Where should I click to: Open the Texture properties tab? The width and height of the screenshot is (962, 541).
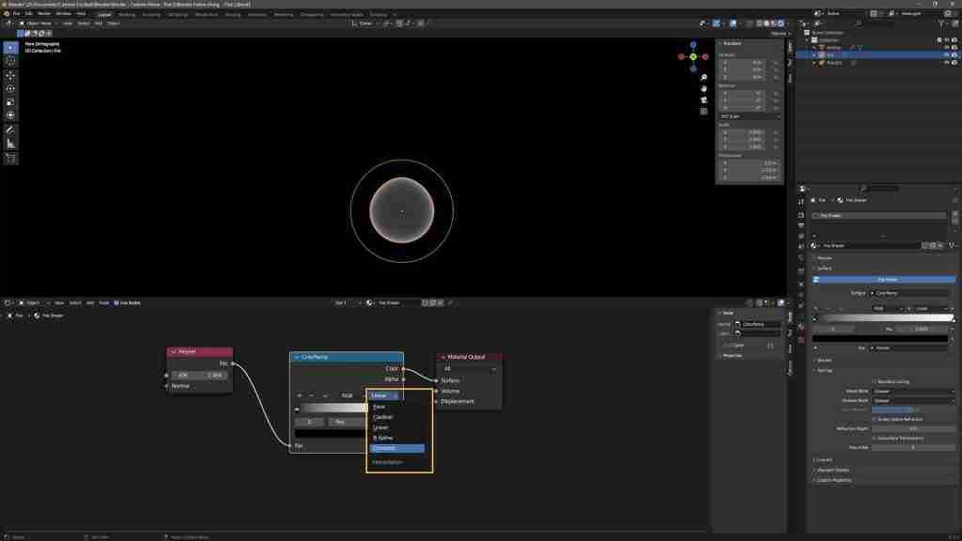[x=800, y=339]
